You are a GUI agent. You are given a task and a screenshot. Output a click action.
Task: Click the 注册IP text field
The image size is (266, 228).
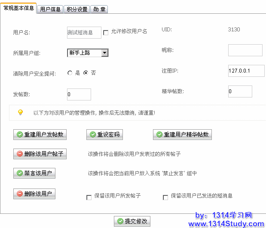[x=246, y=71]
